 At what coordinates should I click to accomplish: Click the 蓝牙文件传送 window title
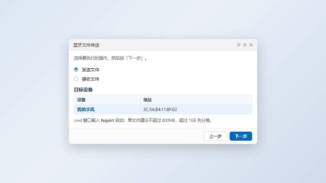[x=86, y=45]
